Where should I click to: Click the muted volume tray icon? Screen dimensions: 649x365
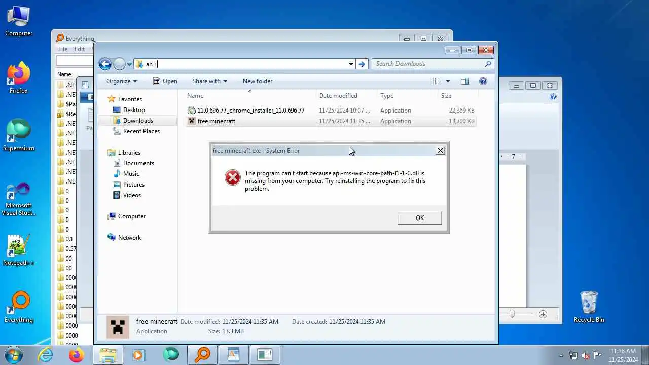(586, 355)
